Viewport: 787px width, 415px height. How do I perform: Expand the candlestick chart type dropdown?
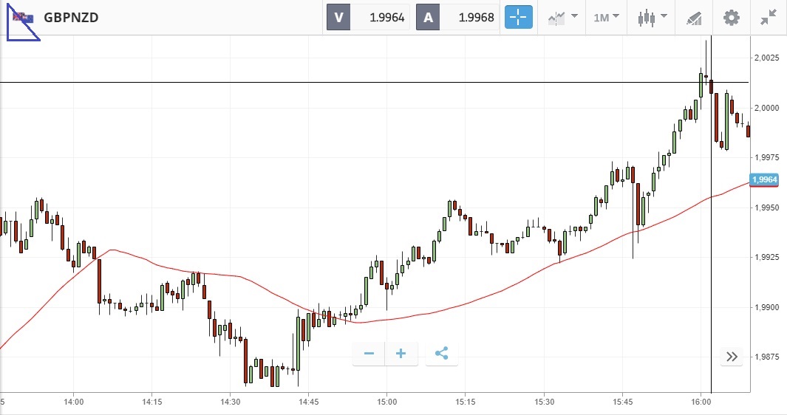click(x=653, y=17)
